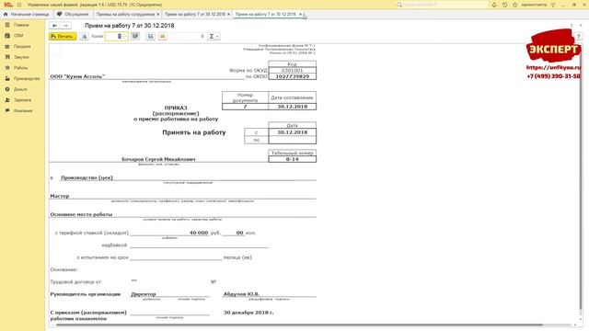Close the active Прием на работу 7 tab
Viewport: 589px width, 331px height.
300,15
